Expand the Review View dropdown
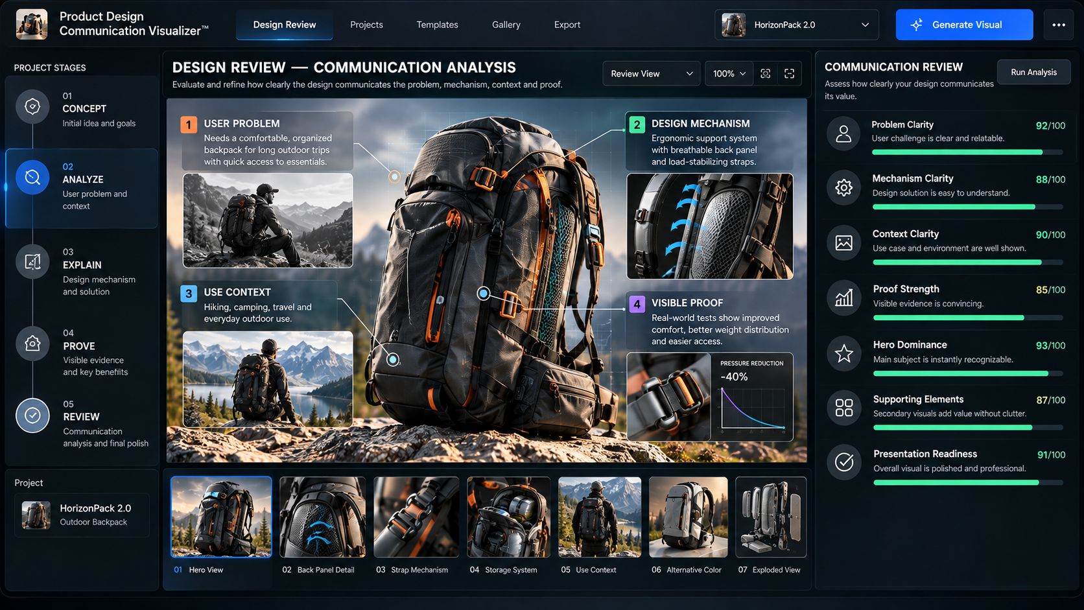The height and width of the screenshot is (610, 1084). tap(652, 74)
